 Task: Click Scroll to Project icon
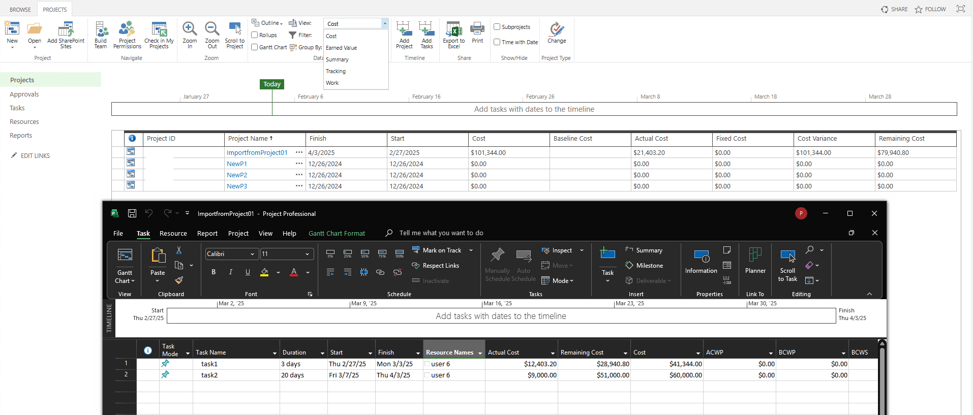234,28
